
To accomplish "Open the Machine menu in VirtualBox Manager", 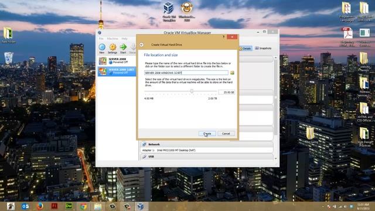I will click(112, 39).
